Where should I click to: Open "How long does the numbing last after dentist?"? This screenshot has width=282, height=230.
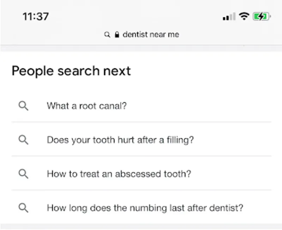(x=145, y=208)
